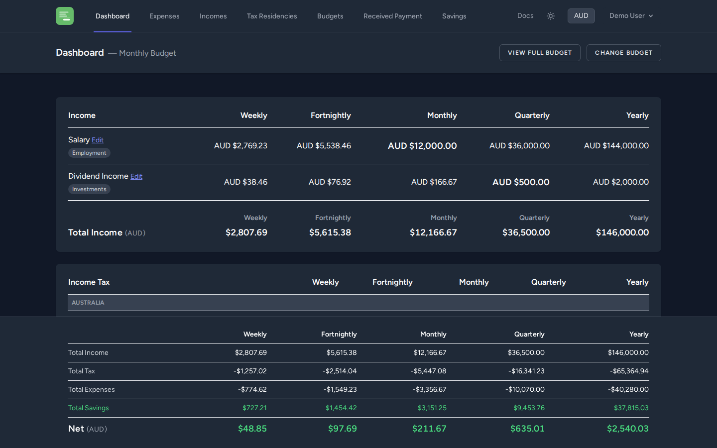Click the AUSTRALIA tax residency row
The width and height of the screenshot is (717, 448).
click(358, 303)
